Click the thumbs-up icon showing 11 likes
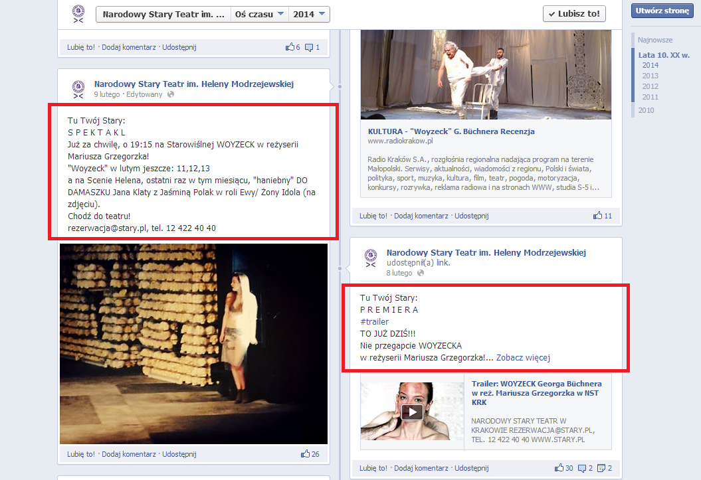 coord(598,216)
